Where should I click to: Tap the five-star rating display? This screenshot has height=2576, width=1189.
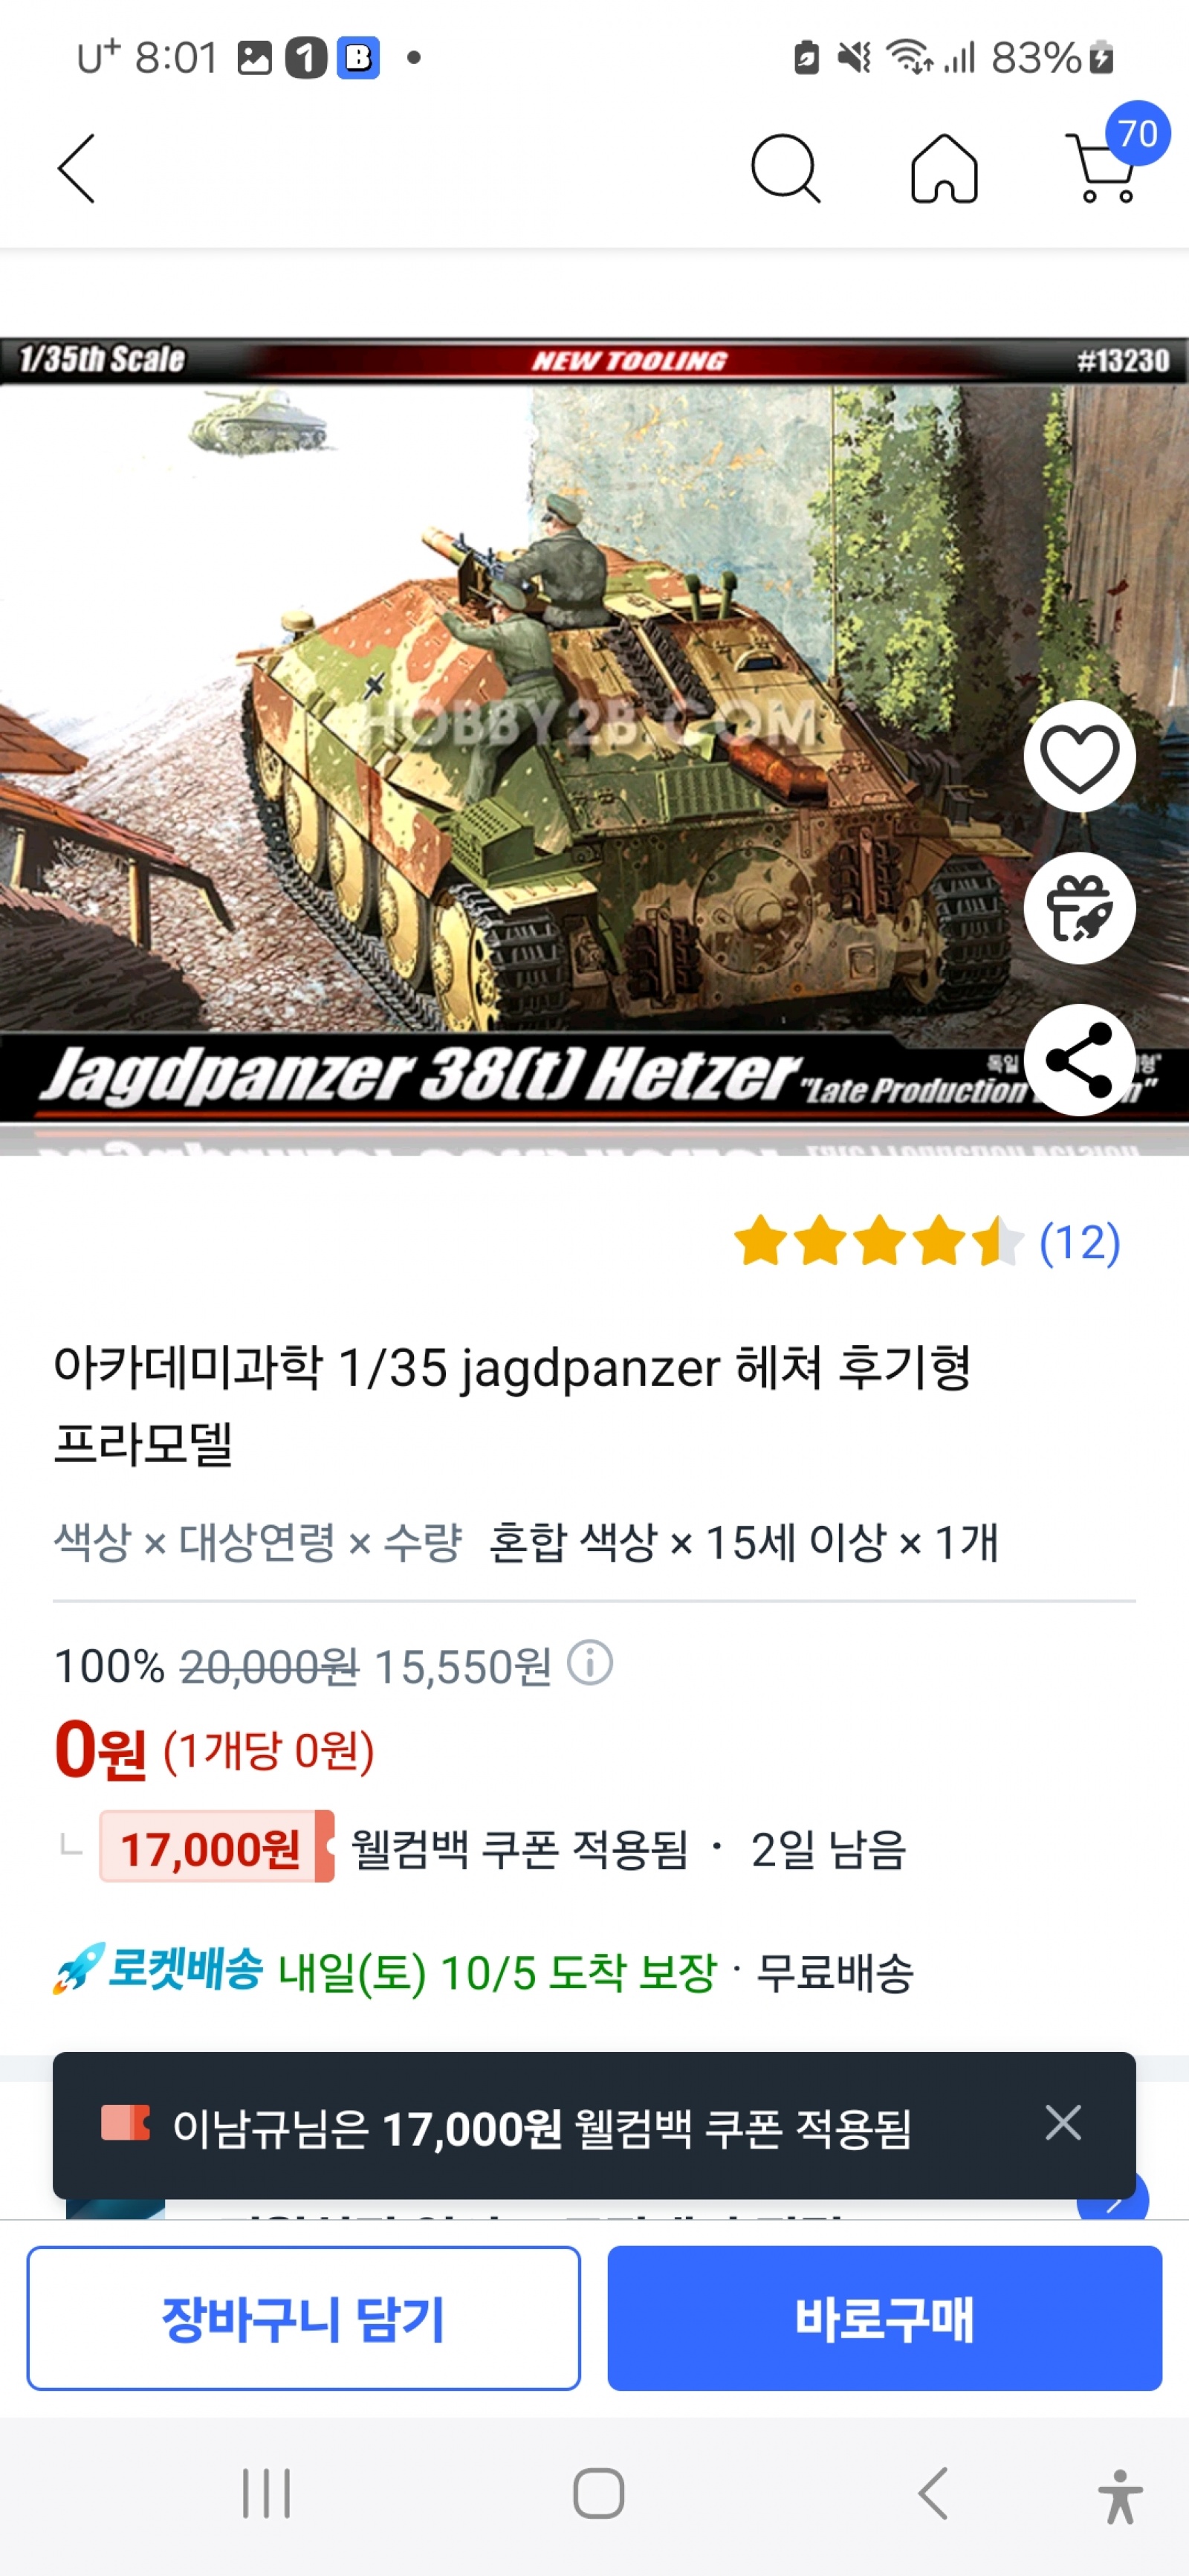879,1241
